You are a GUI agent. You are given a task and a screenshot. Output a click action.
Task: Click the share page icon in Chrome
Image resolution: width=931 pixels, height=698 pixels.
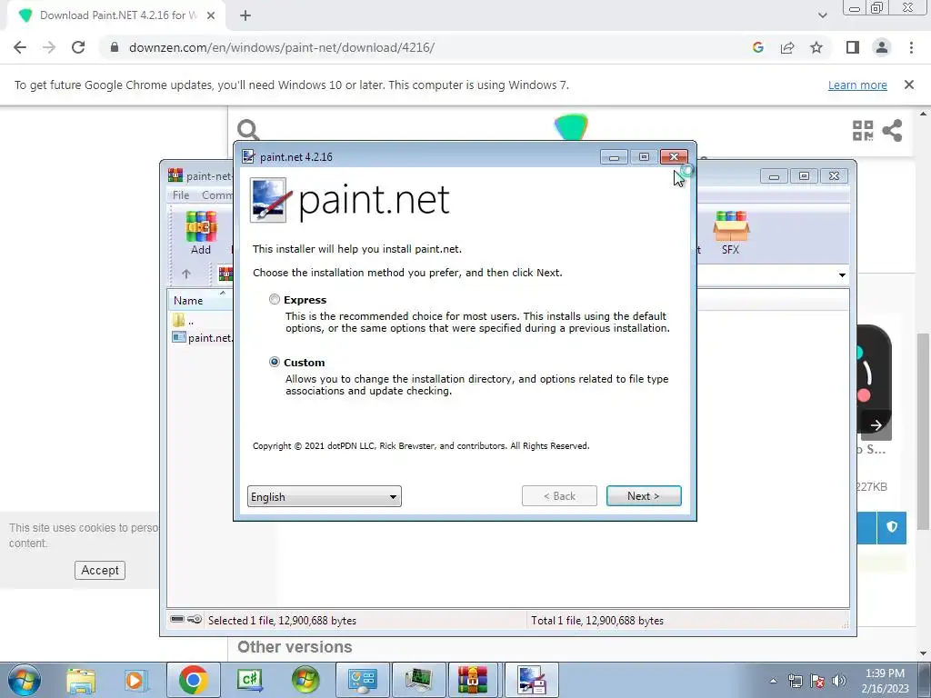[787, 47]
